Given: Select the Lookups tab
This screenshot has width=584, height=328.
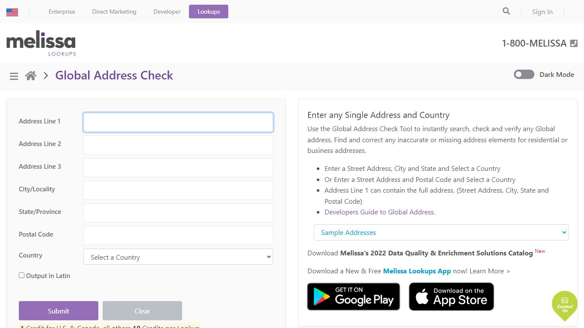Looking at the screenshot, I should 209,12.
